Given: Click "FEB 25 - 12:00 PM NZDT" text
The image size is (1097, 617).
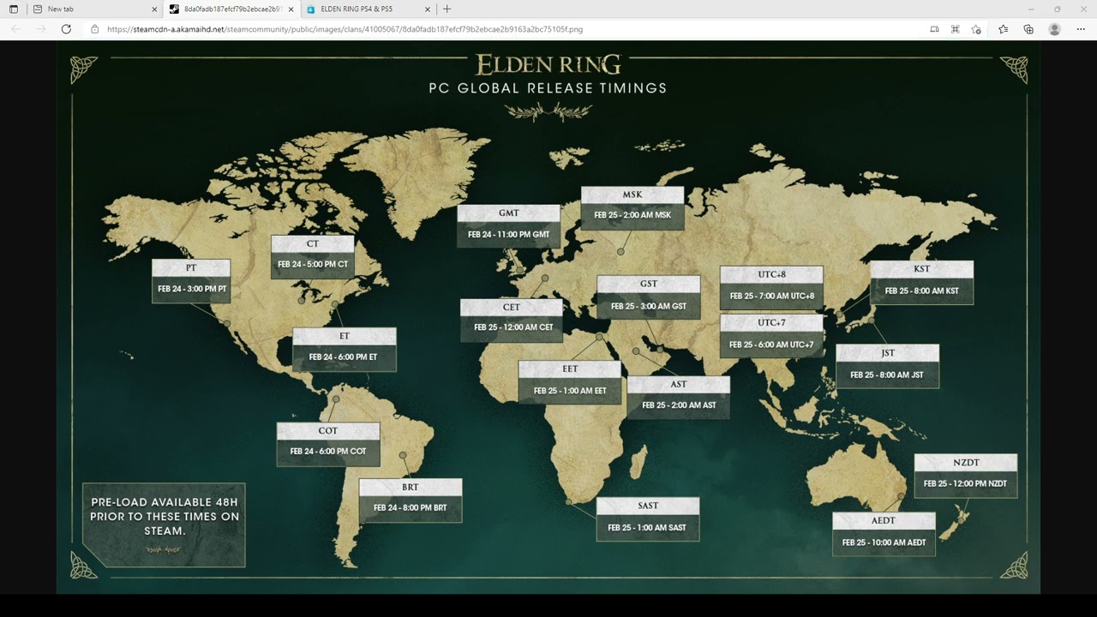Looking at the screenshot, I should click(x=966, y=484).
